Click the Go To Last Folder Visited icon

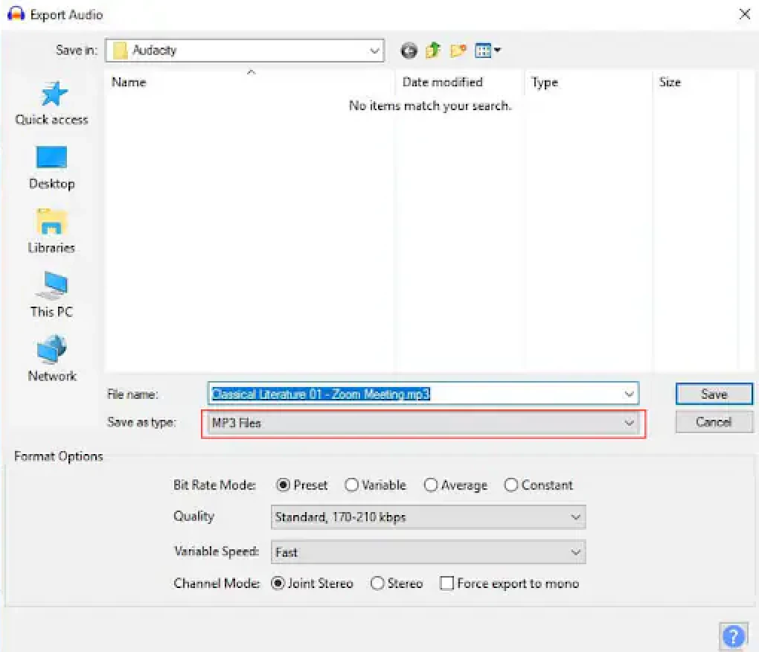pyautogui.click(x=408, y=50)
